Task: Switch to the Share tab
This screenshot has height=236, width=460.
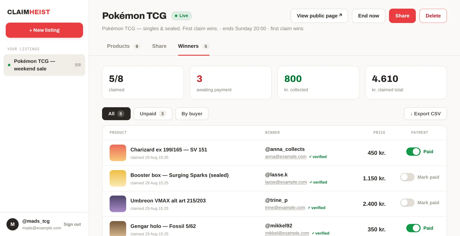Action: (x=159, y=46)
